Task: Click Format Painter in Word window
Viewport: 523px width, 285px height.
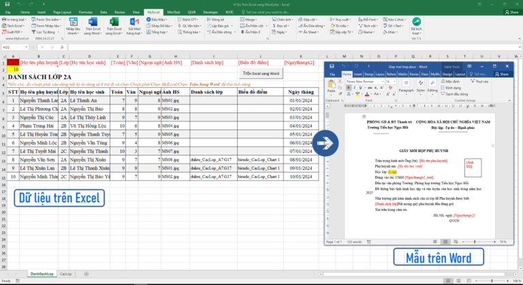Action: [340, 94]
